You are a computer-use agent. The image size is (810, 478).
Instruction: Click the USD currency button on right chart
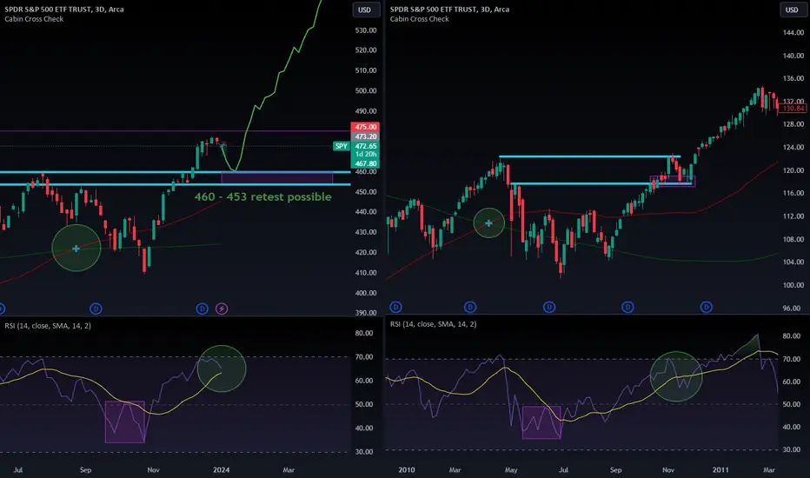793,10
